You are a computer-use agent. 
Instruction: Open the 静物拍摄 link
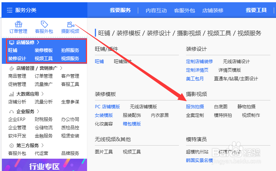(246, 107)
